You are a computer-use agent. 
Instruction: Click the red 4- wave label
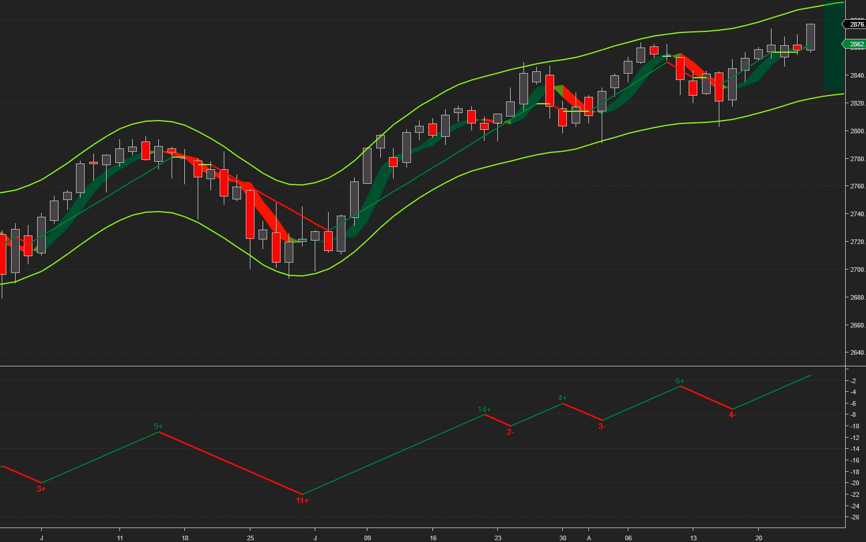[732, 415]
